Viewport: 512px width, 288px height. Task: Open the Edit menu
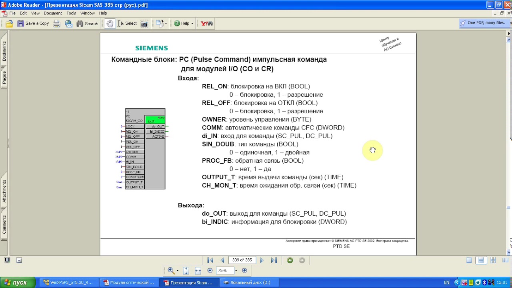pos(23,13)
